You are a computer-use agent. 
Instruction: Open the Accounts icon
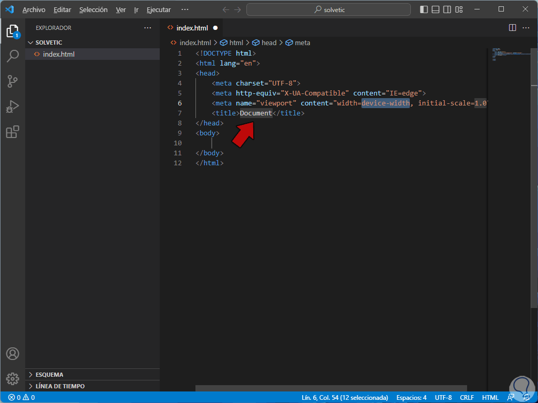[12, 354]
